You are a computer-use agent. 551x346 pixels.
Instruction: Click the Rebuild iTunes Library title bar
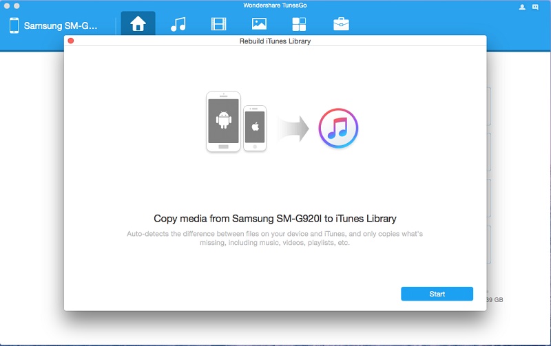[275, 41]
